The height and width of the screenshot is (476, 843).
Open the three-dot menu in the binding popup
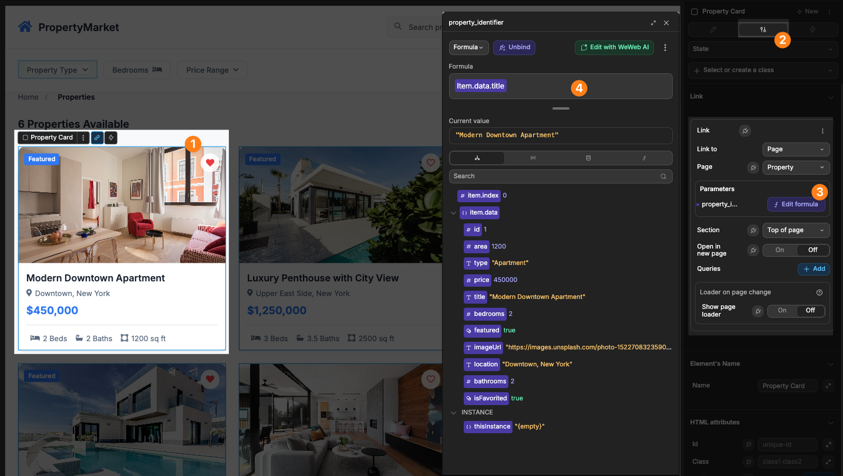(665, 47)
